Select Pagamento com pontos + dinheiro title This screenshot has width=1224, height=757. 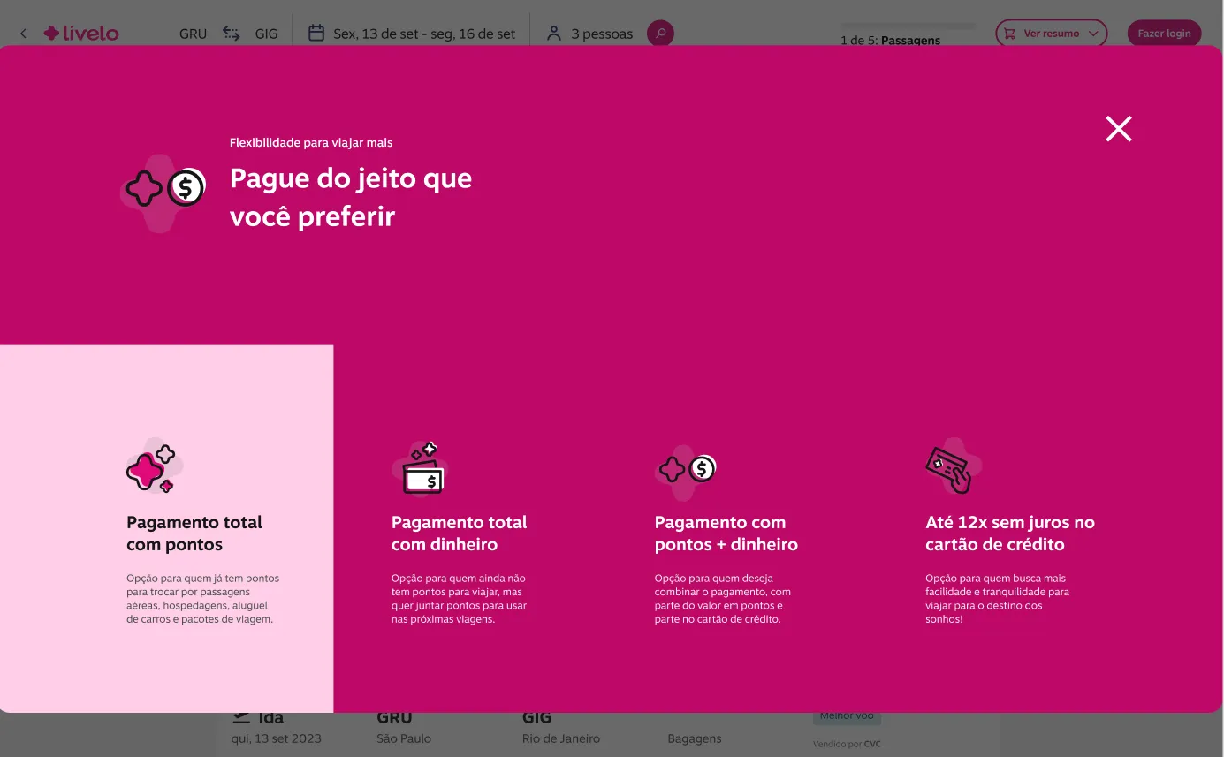[726, 534]
